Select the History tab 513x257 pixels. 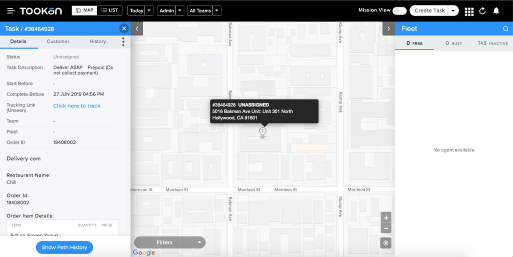point(98,41)
